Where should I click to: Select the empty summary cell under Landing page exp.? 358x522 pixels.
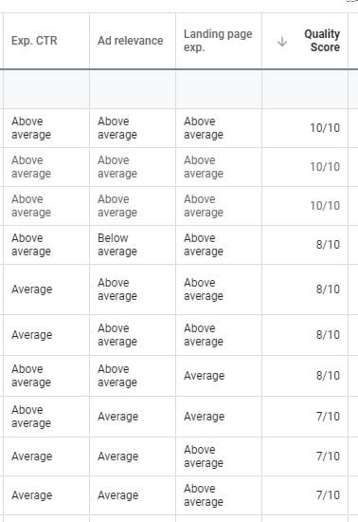click(219, 89)
